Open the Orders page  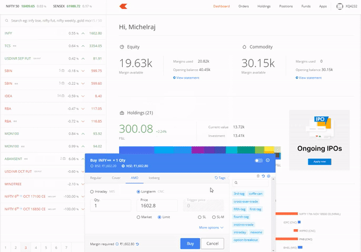click(x=244, y=6)
